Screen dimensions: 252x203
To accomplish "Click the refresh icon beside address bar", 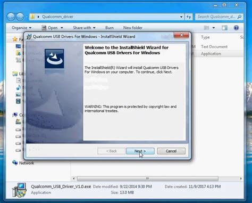I will 189,17.
